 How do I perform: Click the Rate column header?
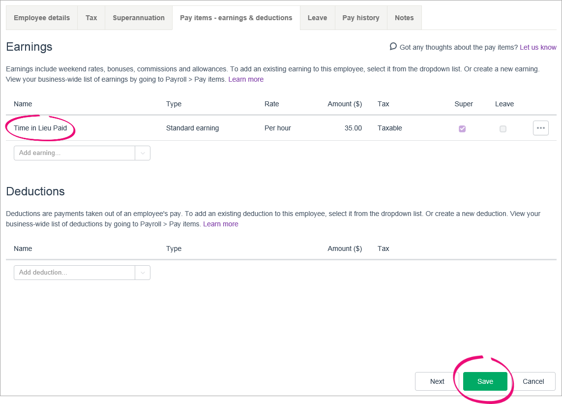(x=271, y=104)
